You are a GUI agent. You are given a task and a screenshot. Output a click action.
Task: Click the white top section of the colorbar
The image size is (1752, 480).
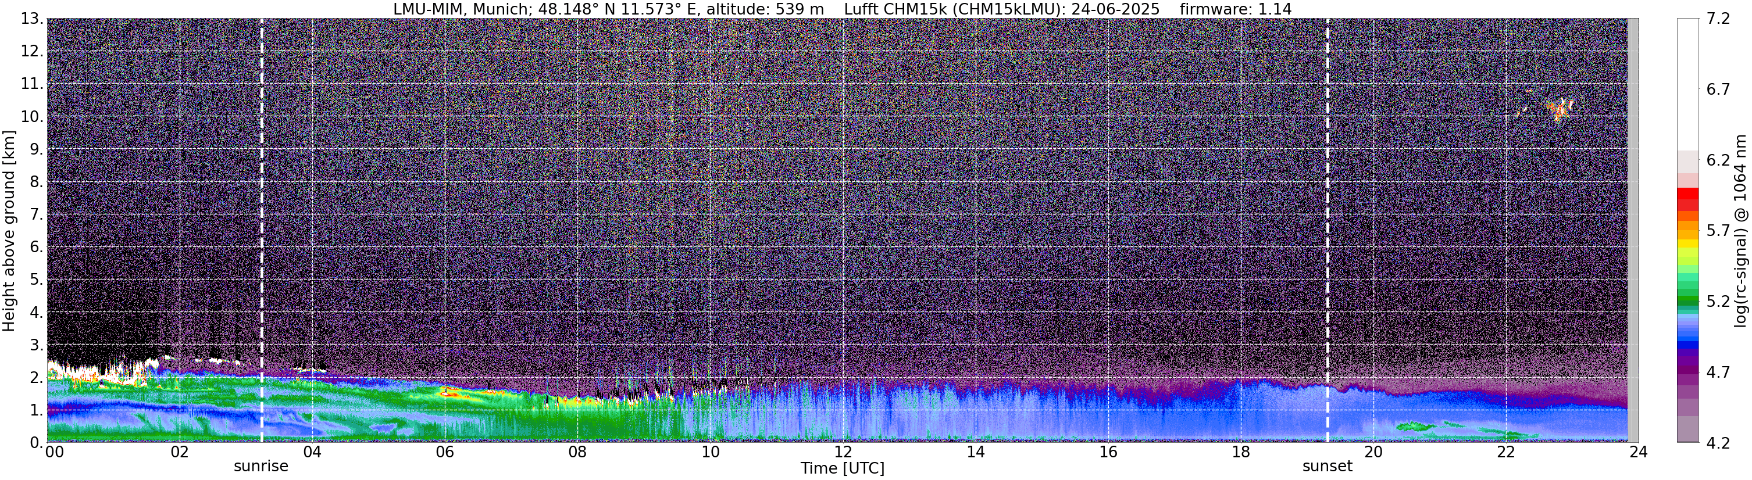point(1688,84)
